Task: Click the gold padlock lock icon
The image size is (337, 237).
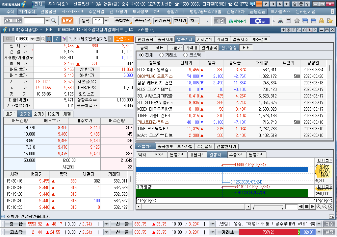Action: click(x=321, y=21)
